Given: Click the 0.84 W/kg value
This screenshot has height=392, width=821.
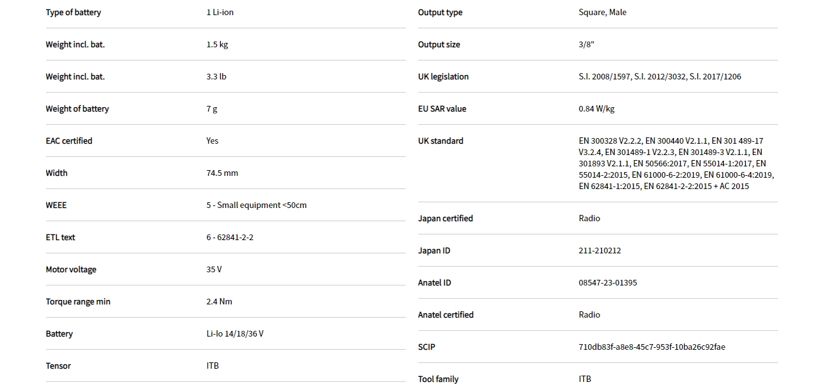Looking at the screenshot, I should click(x=596, y=108).
